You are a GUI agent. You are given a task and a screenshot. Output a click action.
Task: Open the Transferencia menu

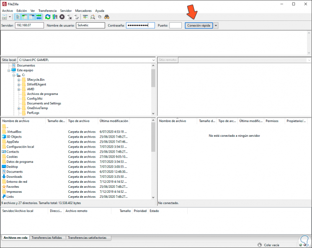[47, 11]
